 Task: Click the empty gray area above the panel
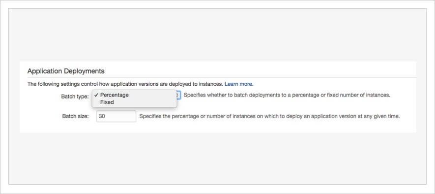(x=217, y=35)
